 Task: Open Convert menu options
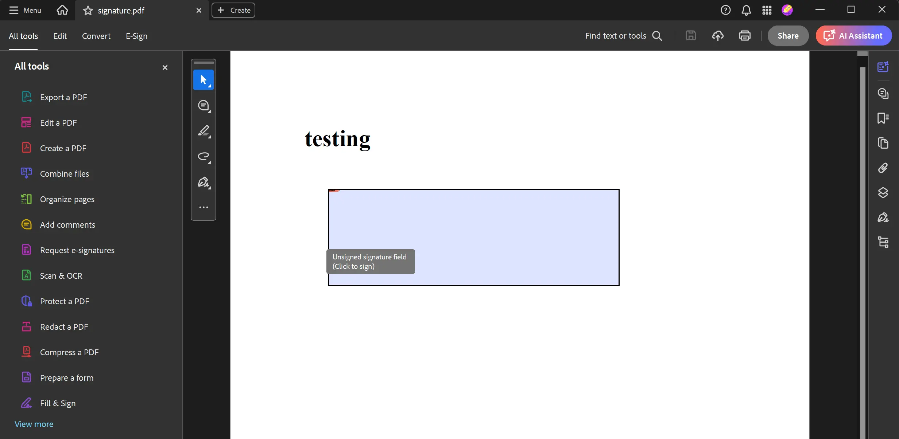pyautogui.click(x=96, y=35)
